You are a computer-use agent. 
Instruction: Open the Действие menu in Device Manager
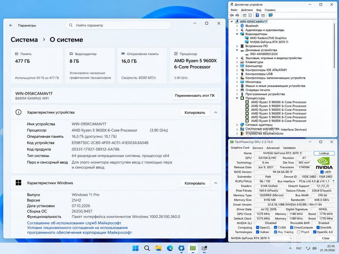pos(247,10)
